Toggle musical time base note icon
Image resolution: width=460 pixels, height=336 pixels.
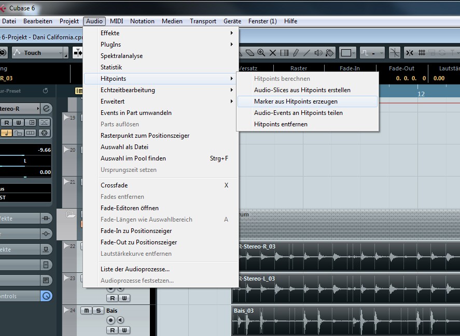[6, 133]
